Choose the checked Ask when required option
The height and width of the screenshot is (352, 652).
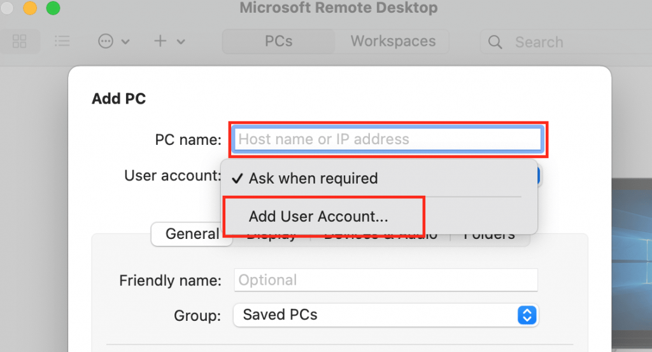click(x=313, y=179)
